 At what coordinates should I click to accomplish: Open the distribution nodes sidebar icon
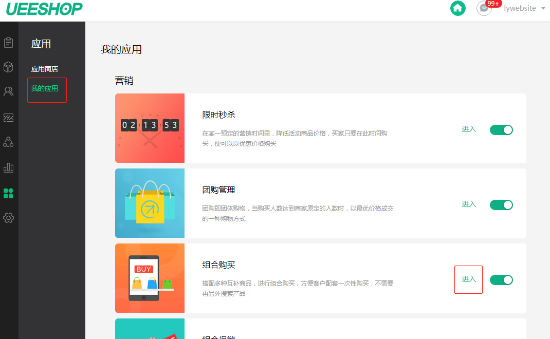tap(8, 142)
